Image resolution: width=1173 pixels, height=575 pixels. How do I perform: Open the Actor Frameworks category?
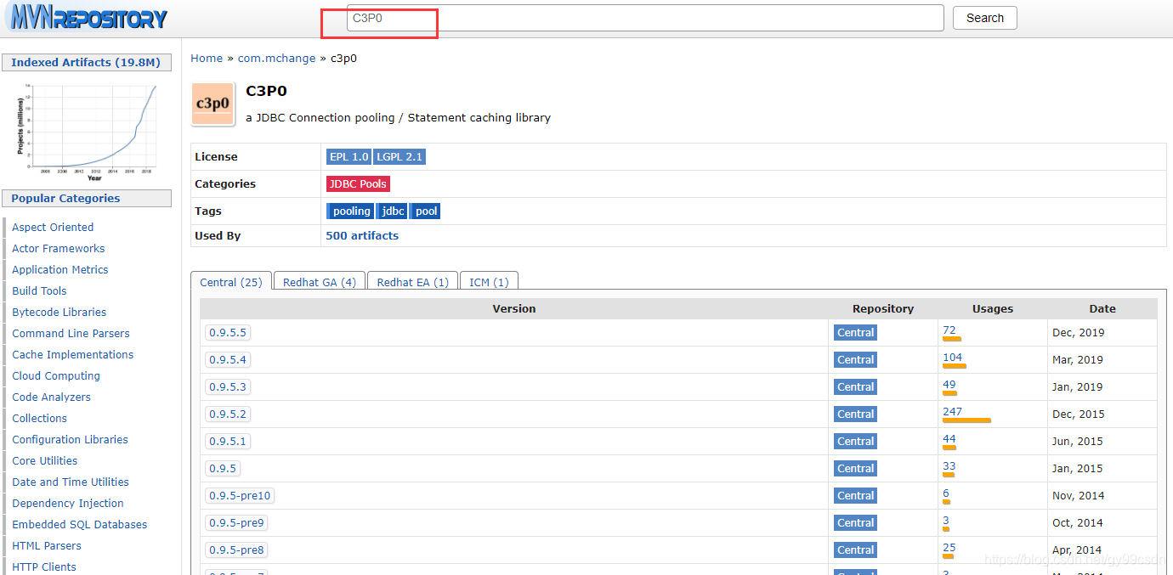(x=59, y=248)
